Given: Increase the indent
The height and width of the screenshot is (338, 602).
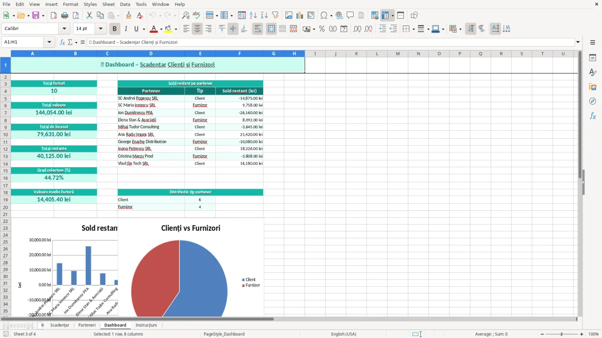Looking at the screenshot, I should (x=382, y=29).
